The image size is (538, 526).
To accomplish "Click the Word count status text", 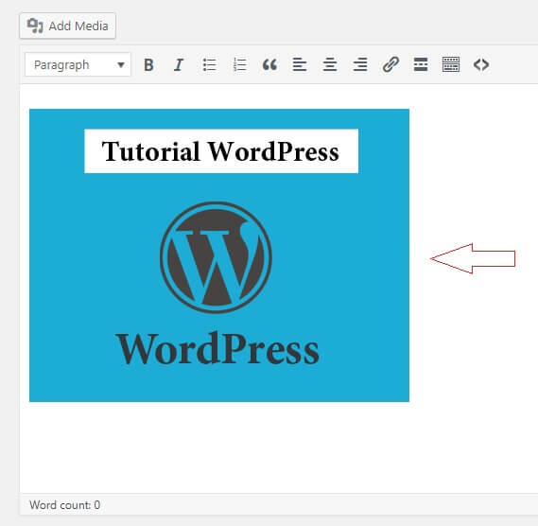I will tap(65, 504).
